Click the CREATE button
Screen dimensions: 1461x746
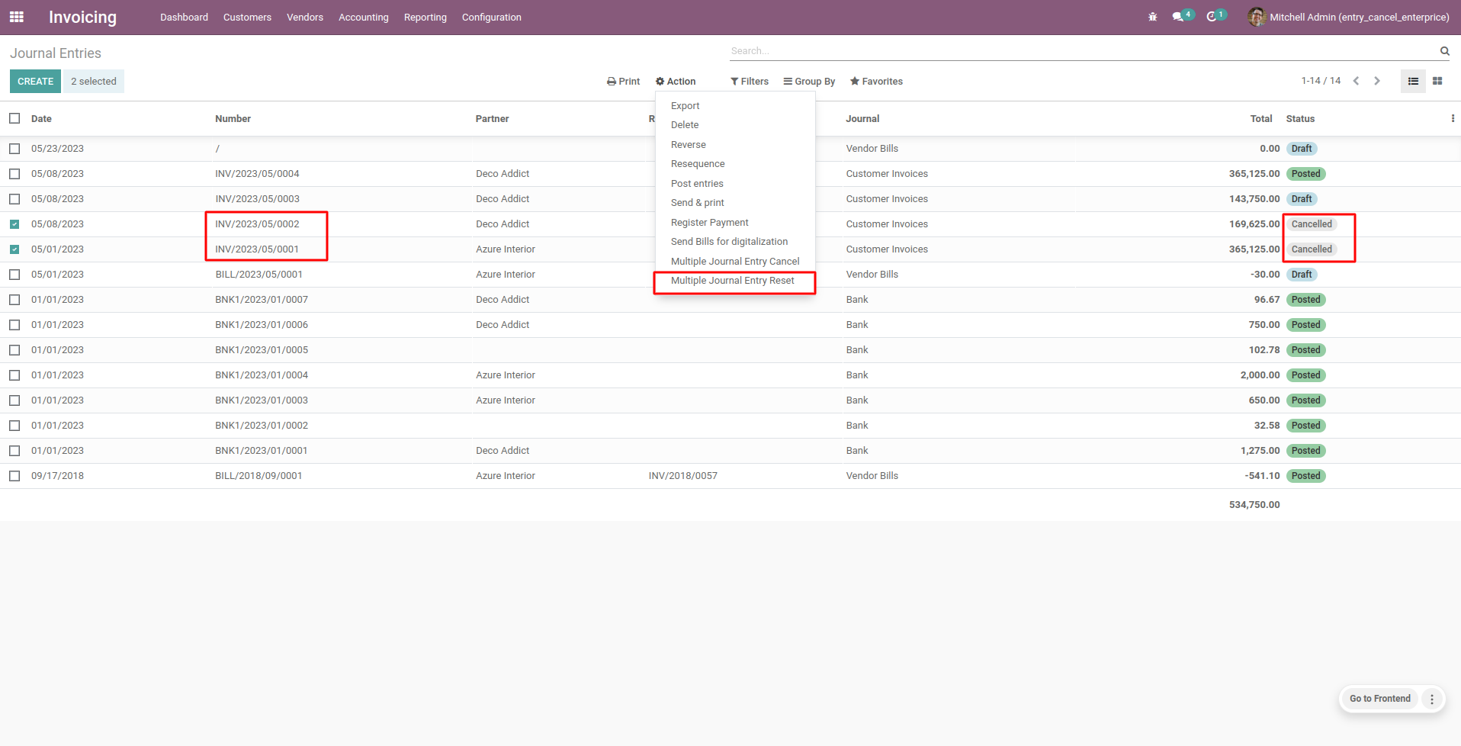35,82
